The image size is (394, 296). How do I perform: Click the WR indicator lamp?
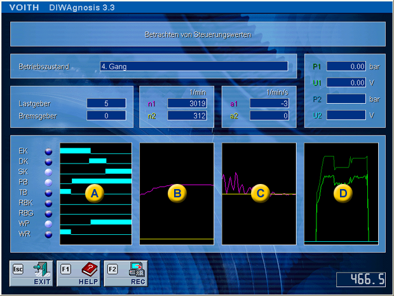tap(48, 234)
